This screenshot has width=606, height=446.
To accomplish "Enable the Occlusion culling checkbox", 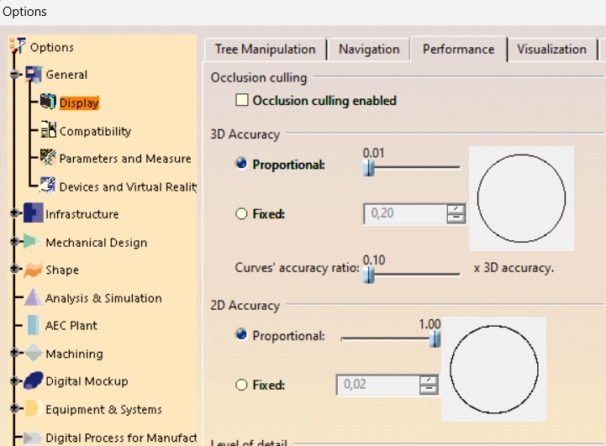I will tap(243, 100).
